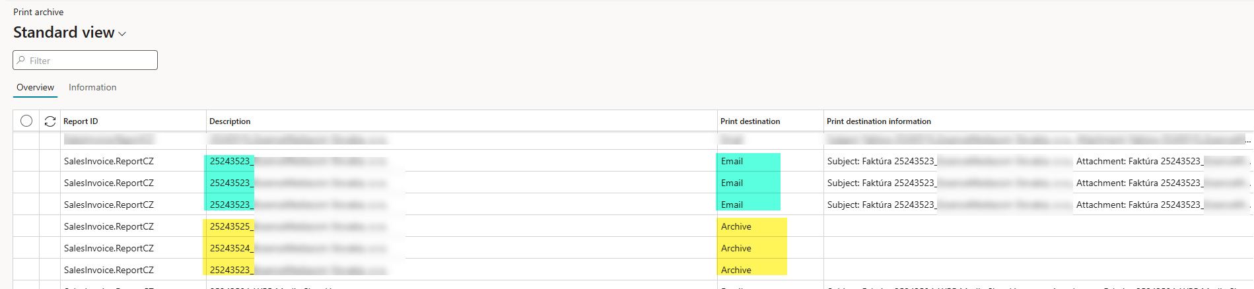The width and height of the screenshot is (1254, 289).
Task: Click the Description column header
Action: [x=230, y=121]
